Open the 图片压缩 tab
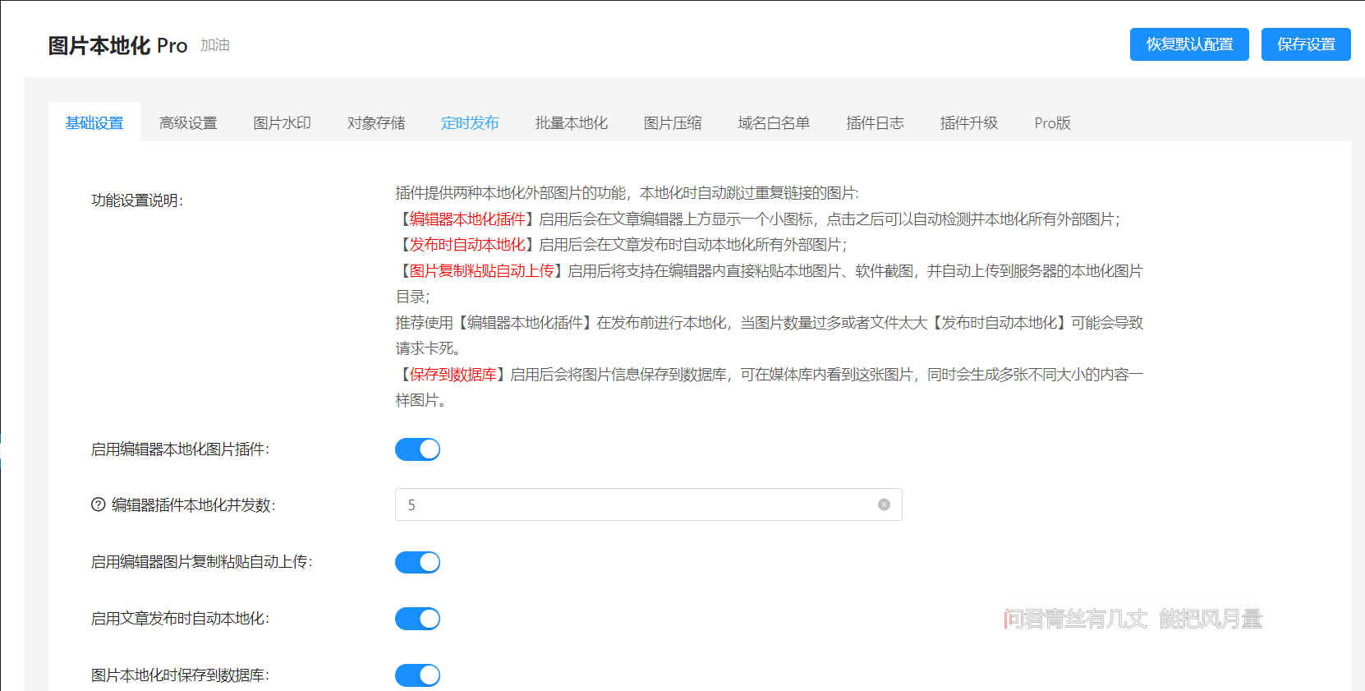This screenshot has height=691, width=1365. pos(673,122)
